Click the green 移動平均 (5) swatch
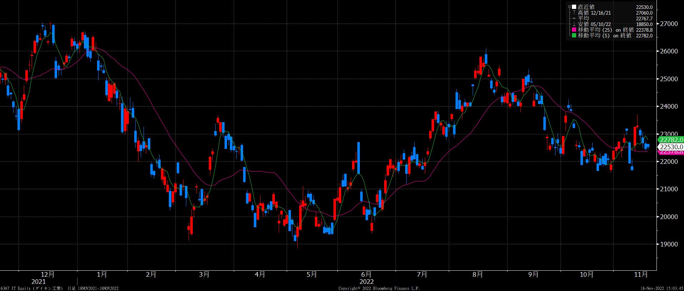The height and width of the screenshot is (291, 684). click(574, 36)
